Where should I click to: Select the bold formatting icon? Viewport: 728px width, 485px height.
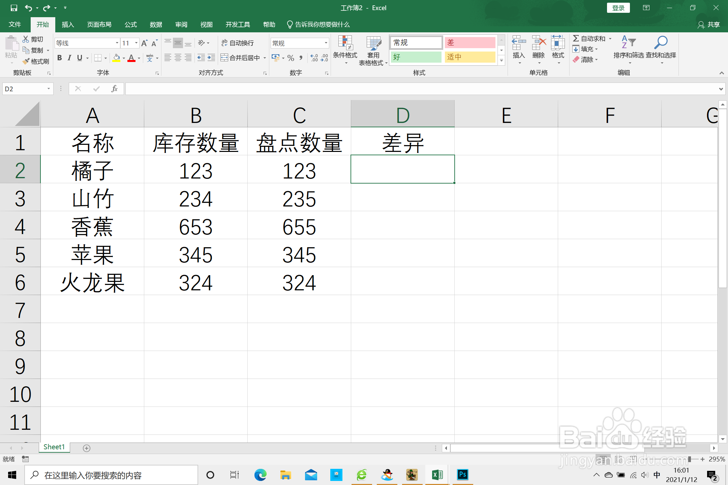(59, 58)
